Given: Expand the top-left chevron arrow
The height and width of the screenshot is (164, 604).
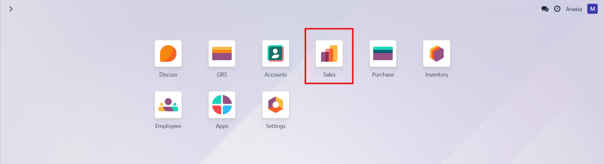Looking at the screenshot, I should (x=11, y=9).
